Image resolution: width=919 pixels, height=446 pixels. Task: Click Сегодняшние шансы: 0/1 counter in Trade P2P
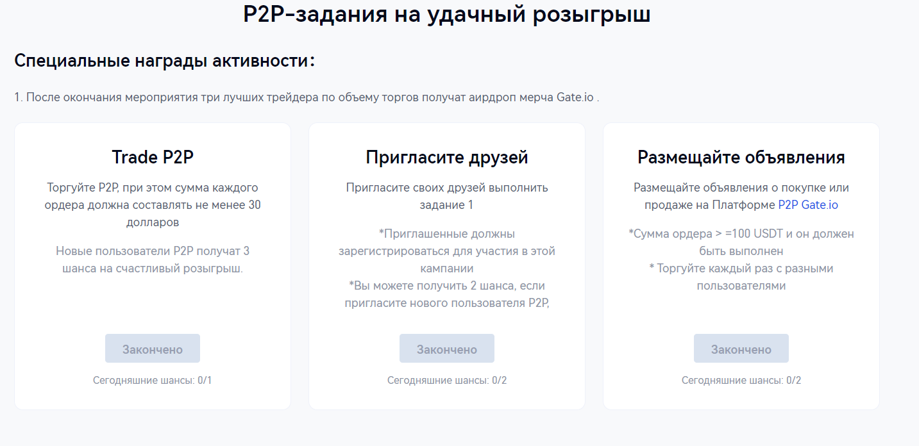(x=153, y=381)
